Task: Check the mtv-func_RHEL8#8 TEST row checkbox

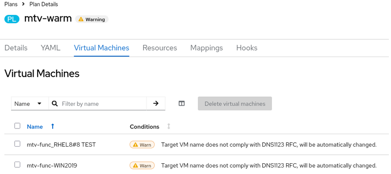Action: click(x=17, y=144)
